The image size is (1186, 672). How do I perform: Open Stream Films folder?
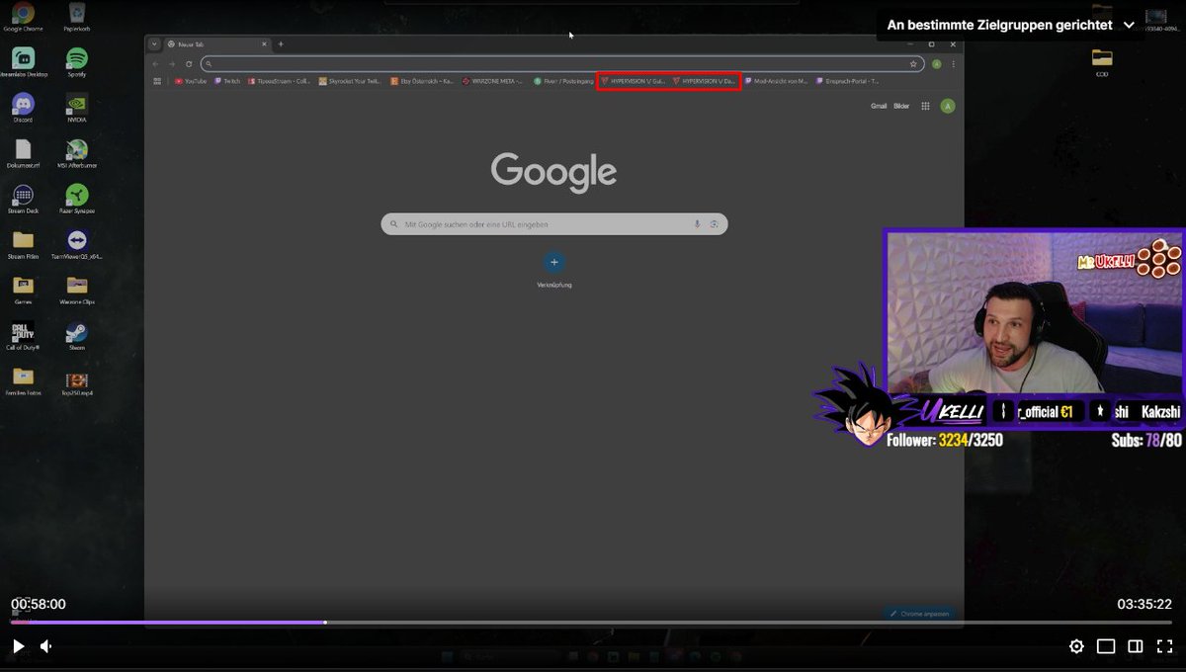(x=23, y=245)
